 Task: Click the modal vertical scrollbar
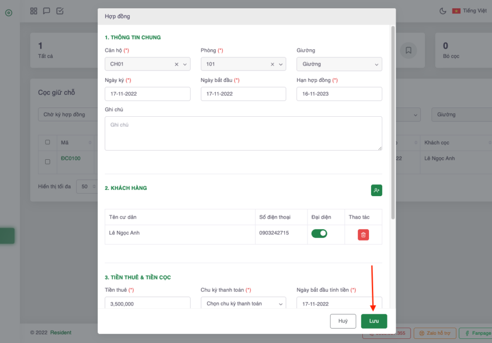(393, 123)
